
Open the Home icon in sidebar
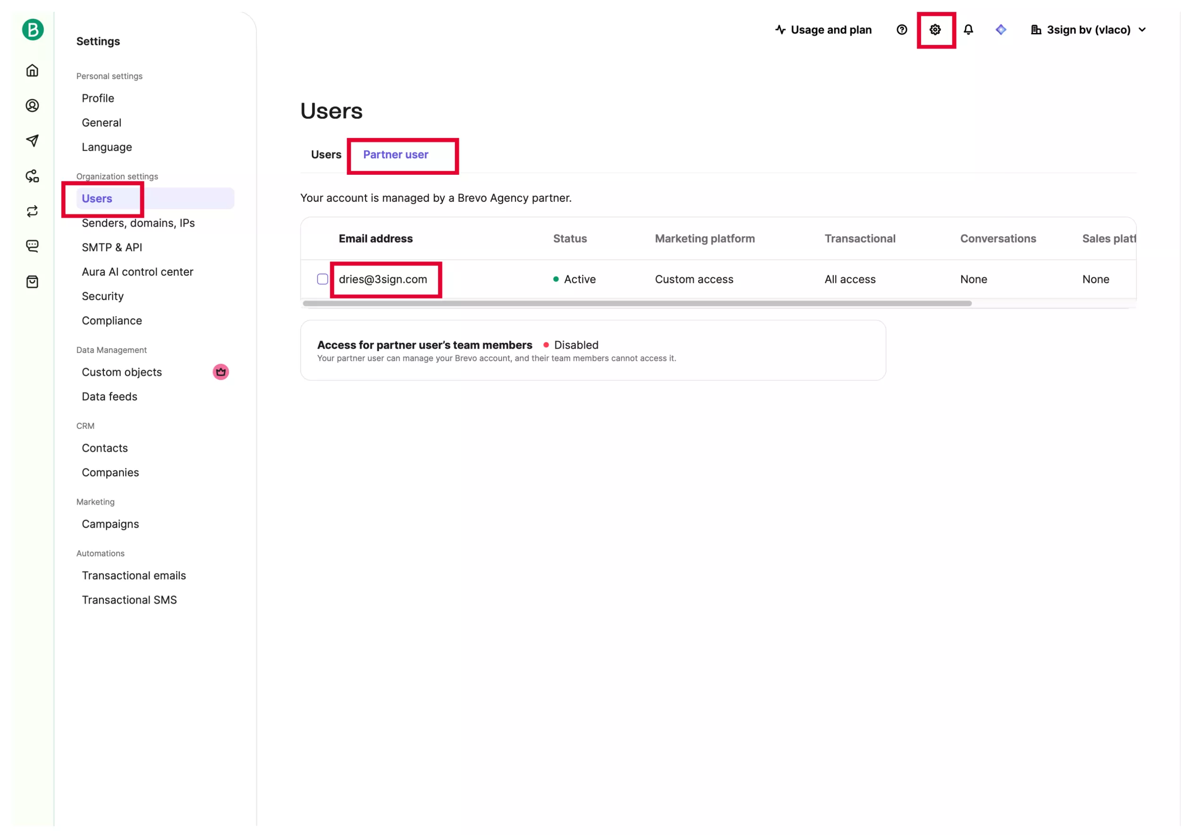tap(33, 70)
